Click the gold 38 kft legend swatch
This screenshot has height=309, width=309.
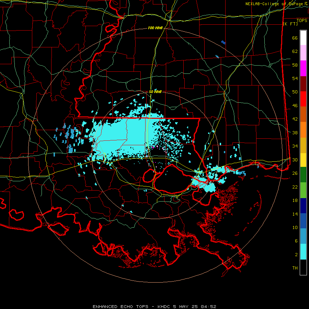click(303, 145)
